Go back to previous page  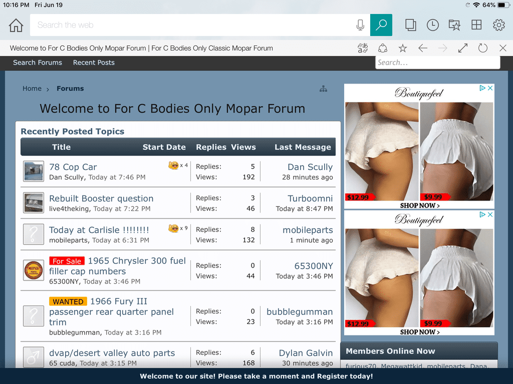click(423, 48)
